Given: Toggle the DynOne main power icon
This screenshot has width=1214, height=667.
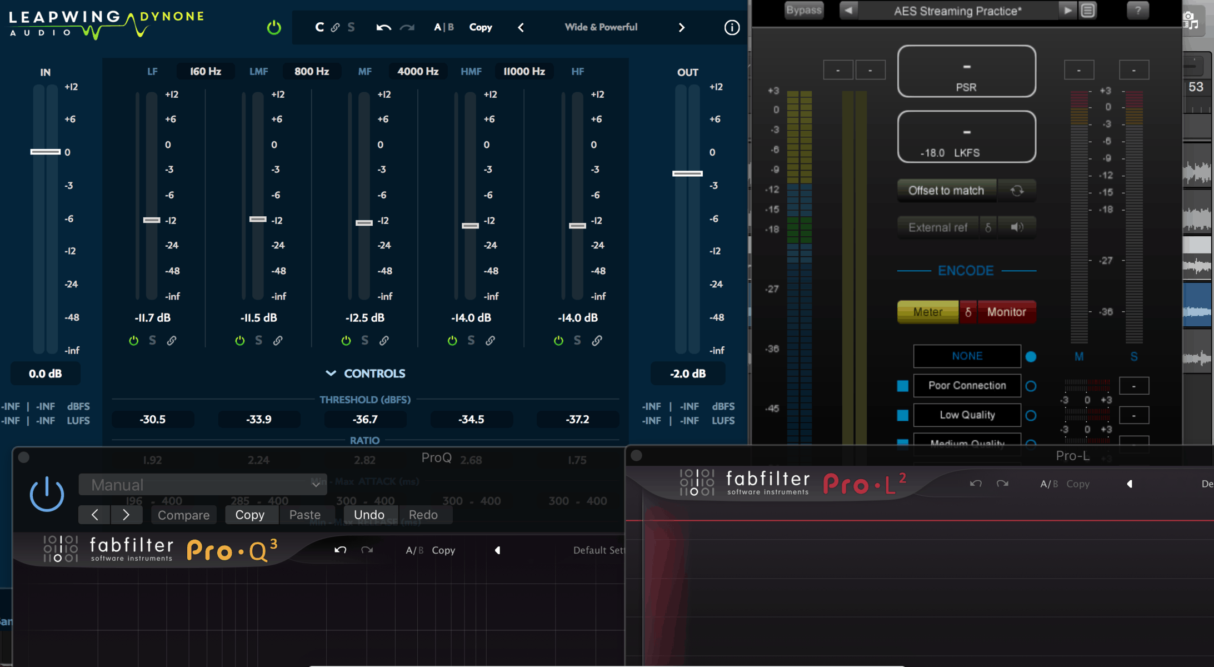Looking at the screenshot, I should pyautogui.click(x=274, y=27).
